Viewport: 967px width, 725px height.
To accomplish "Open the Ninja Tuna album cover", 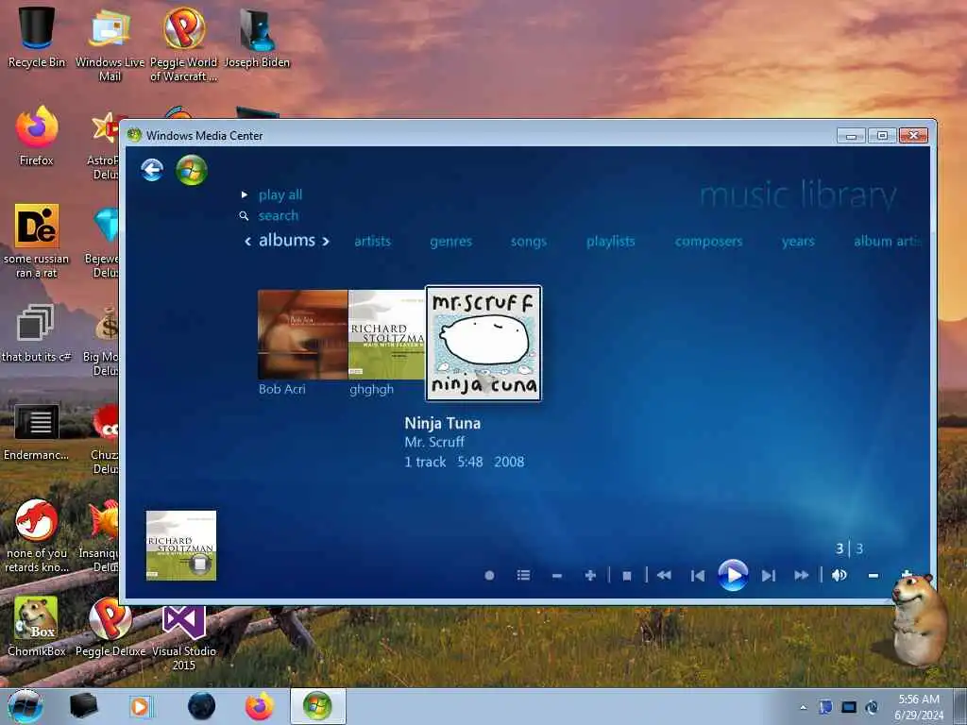I will tap(483, 343).
